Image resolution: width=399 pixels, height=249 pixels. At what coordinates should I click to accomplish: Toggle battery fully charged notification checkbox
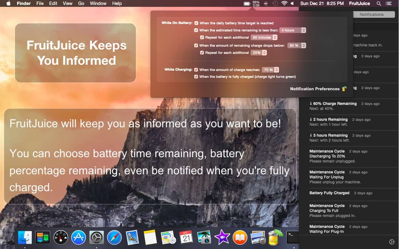coord(196,77)
